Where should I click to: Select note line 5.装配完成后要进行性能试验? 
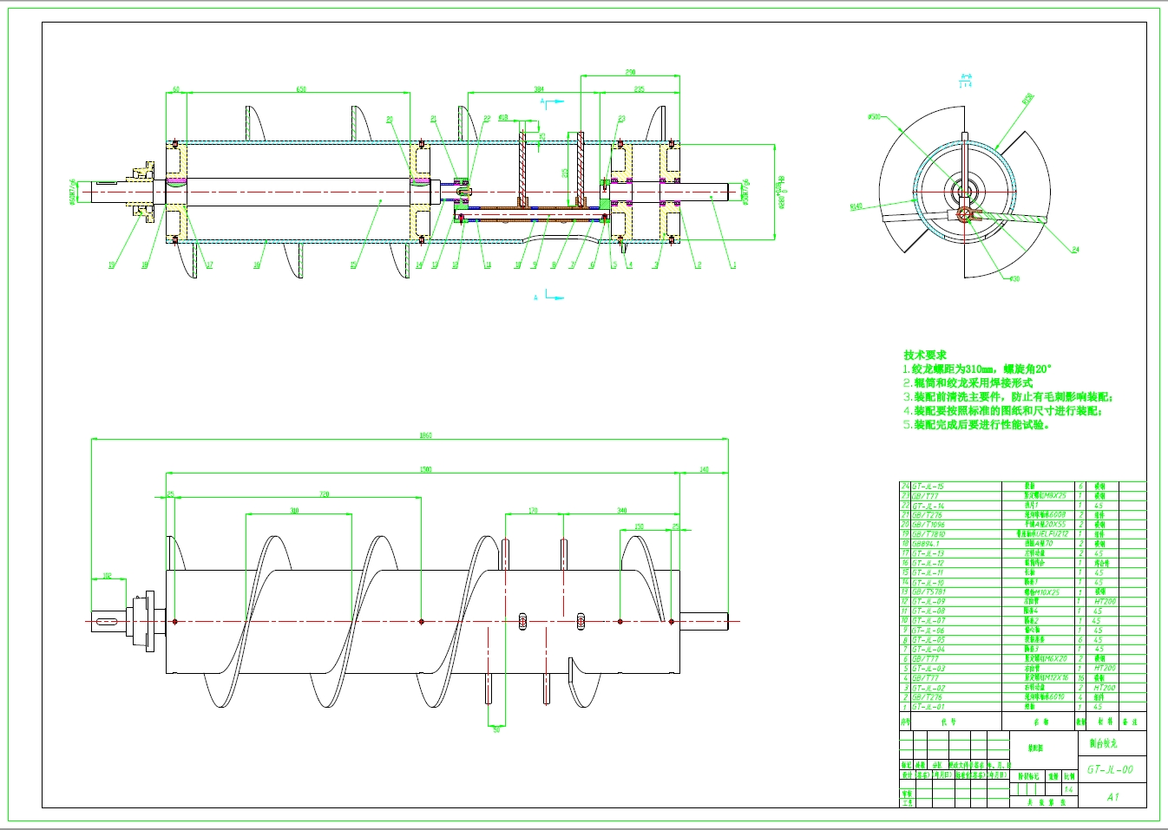pyautogui.click(x=977, y=424)
